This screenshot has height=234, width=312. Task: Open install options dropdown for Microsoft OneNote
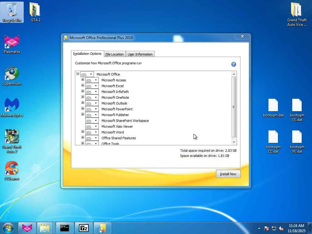click(x=92, y=97)
